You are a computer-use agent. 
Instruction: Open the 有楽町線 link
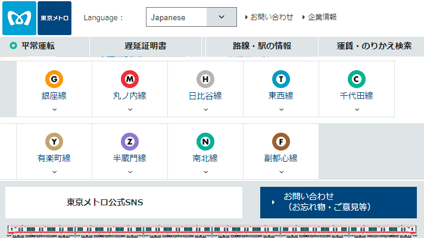click(x=54, y=158)
